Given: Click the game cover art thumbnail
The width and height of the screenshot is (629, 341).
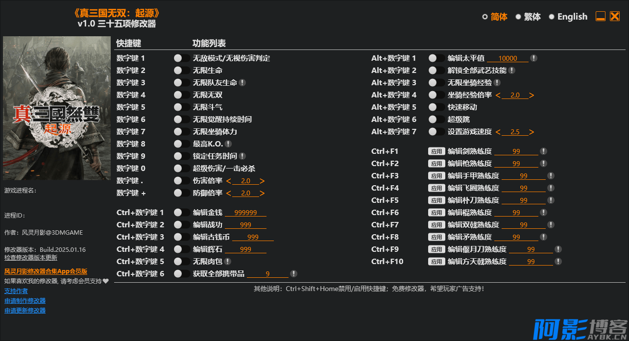Looking at the screenshot, I should [57, 108].
